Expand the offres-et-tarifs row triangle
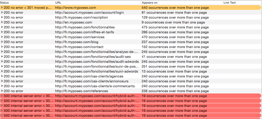 pyautogui.click(x=2, y=32)
